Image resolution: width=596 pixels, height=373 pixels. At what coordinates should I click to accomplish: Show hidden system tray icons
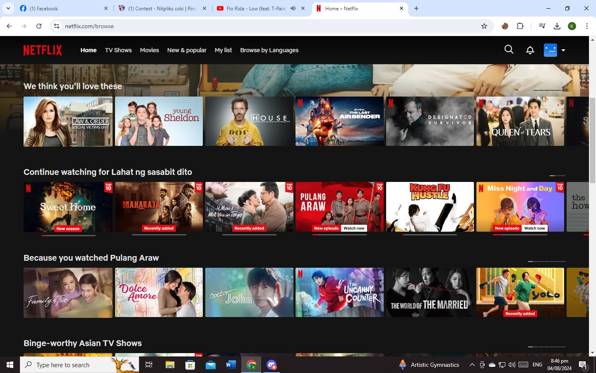472,365
